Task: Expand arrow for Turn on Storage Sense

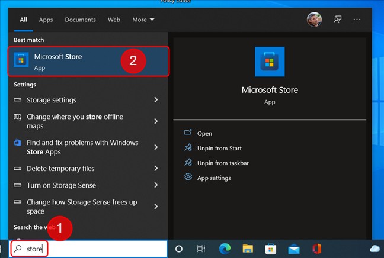Action: pos(156,185)
